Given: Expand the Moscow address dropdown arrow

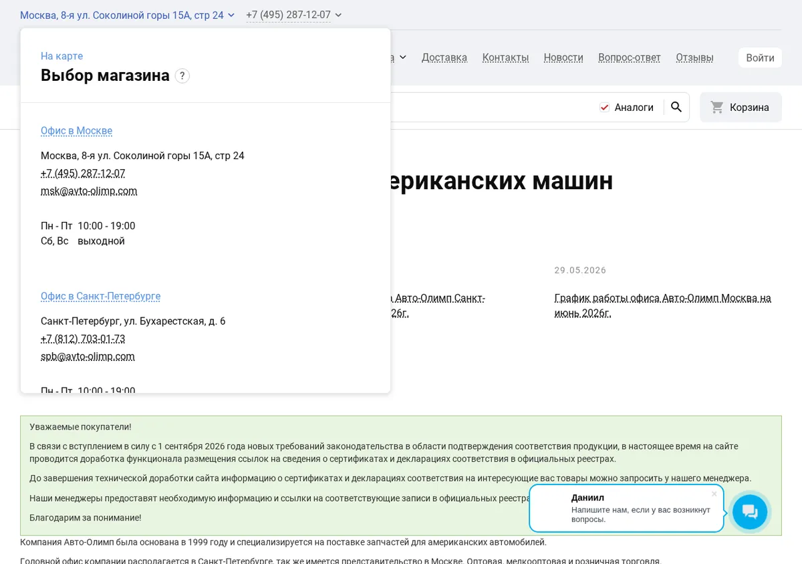Looking at the screenshot, I should coord(231,15).
